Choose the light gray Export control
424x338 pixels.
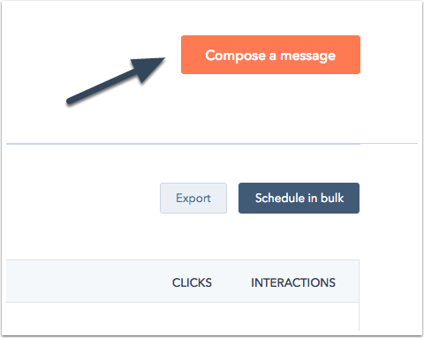pos(193,198)
